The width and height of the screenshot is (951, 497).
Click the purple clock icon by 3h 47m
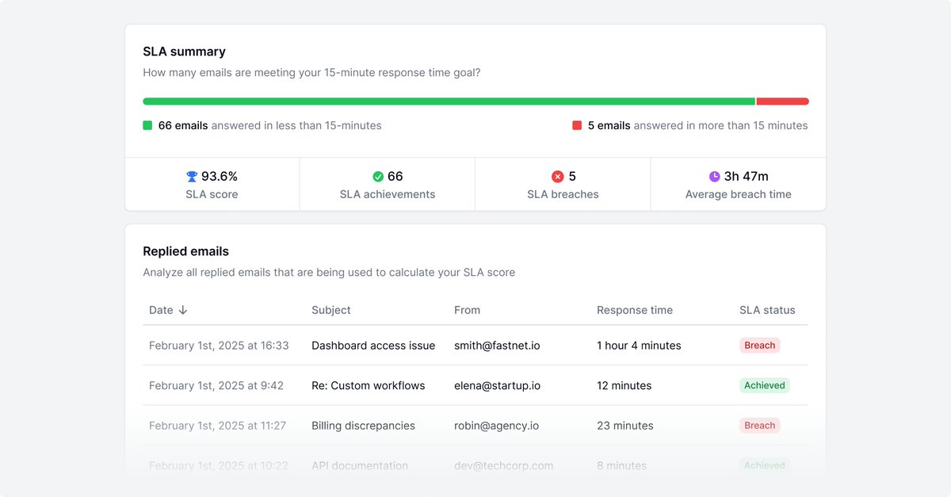pyautogui.click(x=714, y=177)
